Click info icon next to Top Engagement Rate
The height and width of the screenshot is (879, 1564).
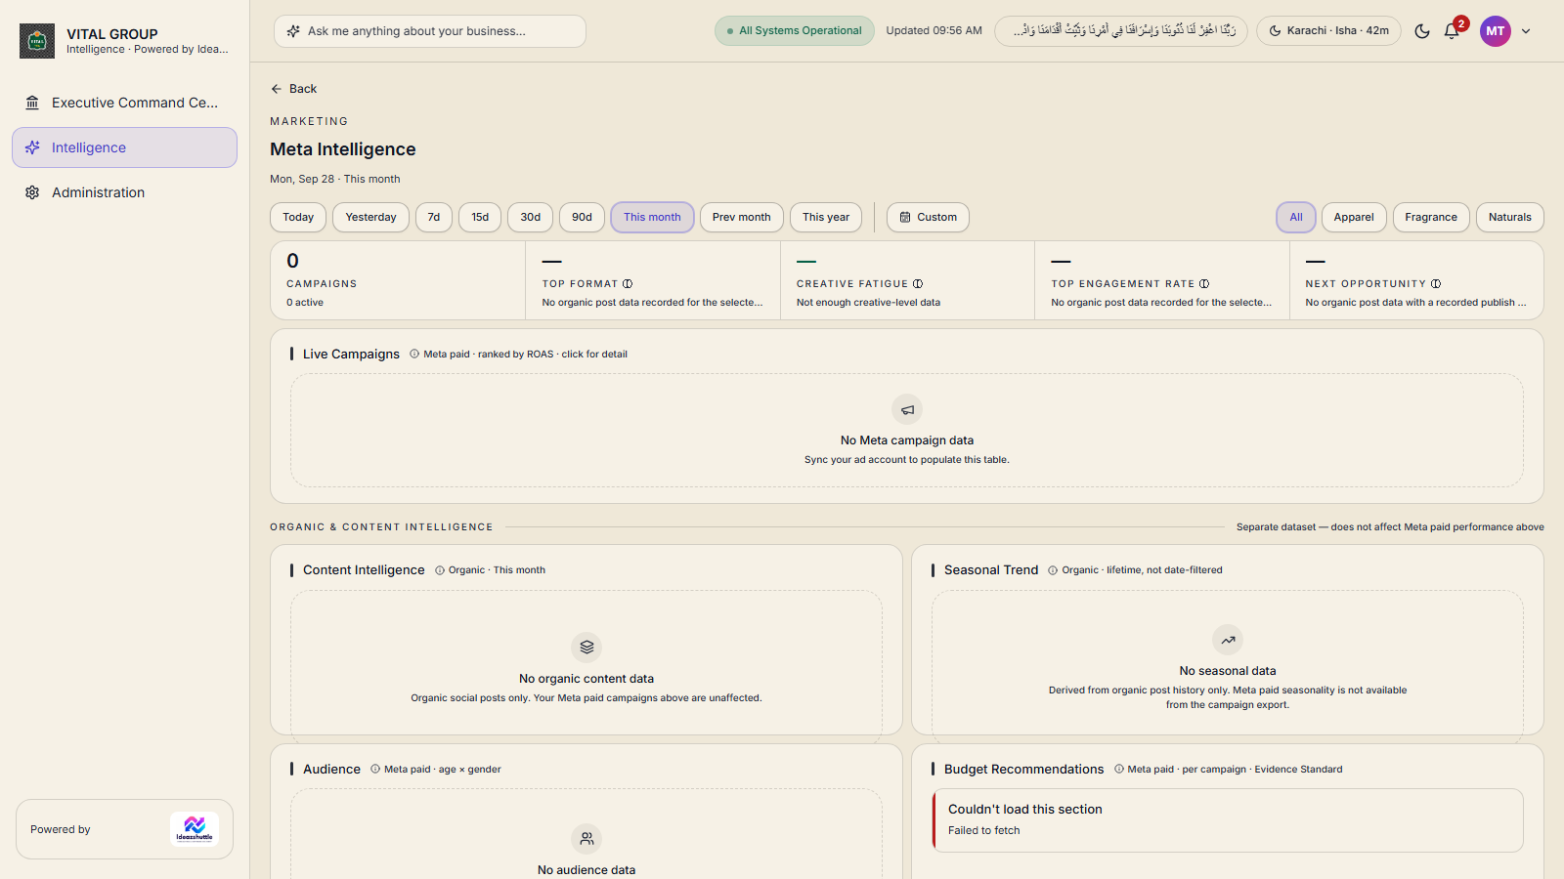pyautogui.click(x=1204, y=284)
